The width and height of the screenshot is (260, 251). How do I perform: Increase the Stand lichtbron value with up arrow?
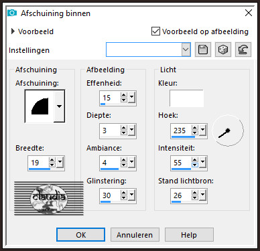pyautogui.click(x=194, y=193)
